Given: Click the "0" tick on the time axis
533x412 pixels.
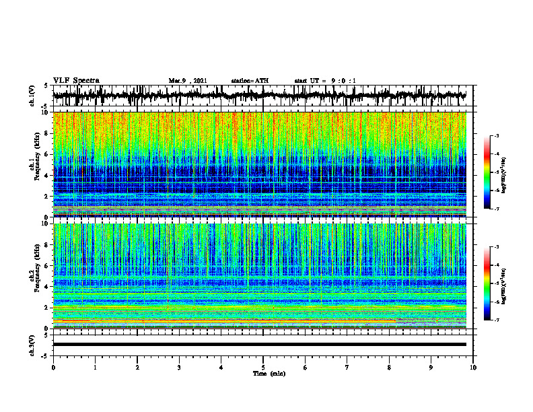Looking at the screenshot, I should point(53,368).
